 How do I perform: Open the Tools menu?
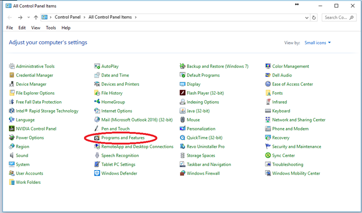point(51,28)
